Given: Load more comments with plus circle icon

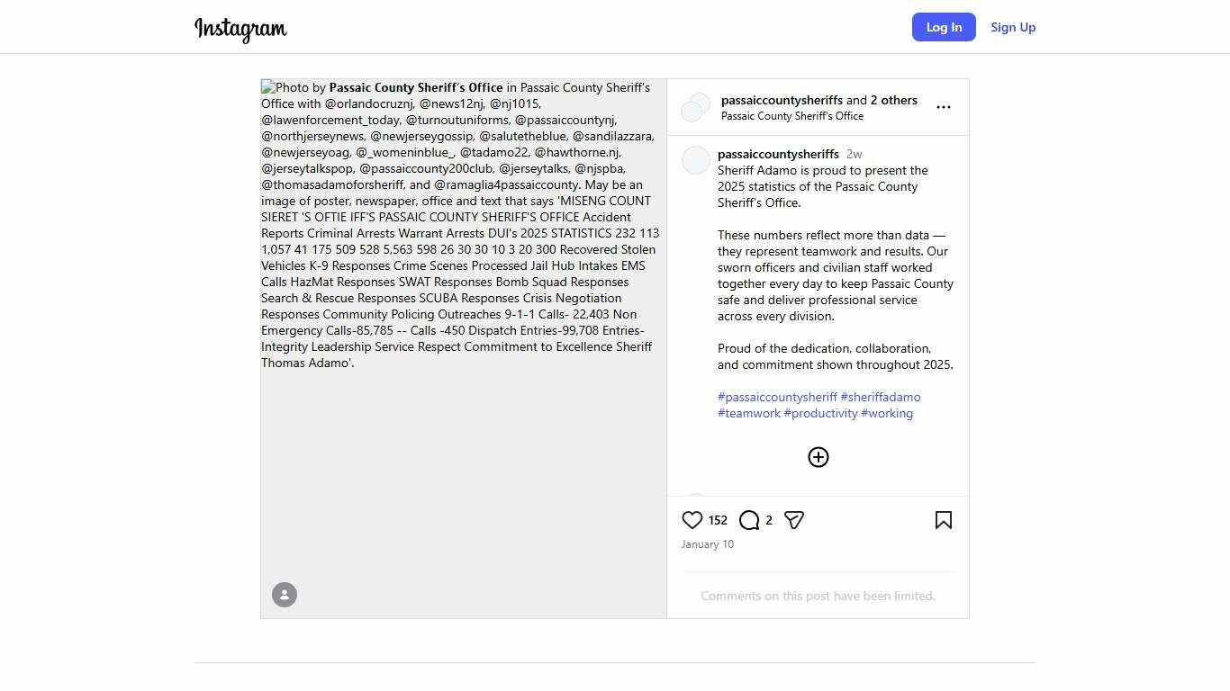Looking at the screenshot, I should tap(818, 457).
